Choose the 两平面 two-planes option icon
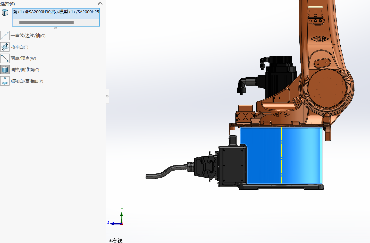The image size is (370, 243). click(x=5, y=47)
